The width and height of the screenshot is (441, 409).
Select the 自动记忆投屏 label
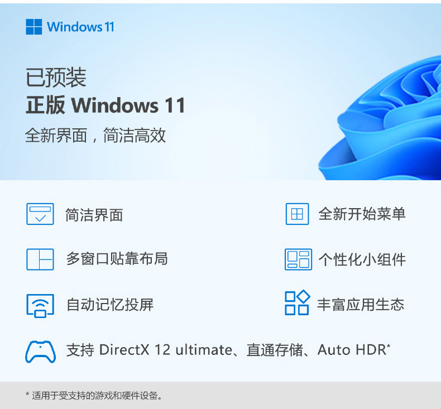[110, 305]
